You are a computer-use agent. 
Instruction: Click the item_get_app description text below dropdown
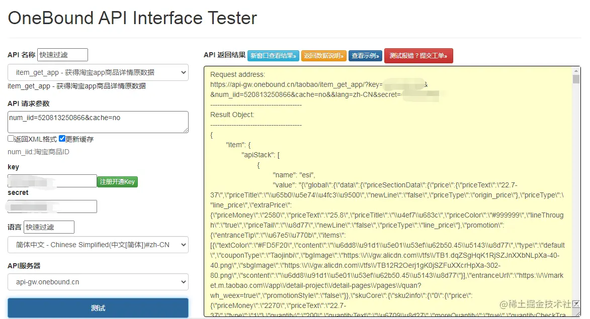coord(77,86)
